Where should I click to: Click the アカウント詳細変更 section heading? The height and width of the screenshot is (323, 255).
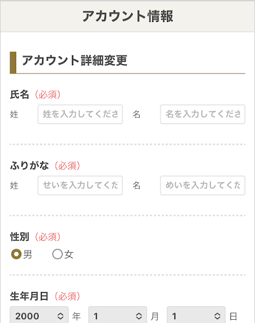point(74,60)
